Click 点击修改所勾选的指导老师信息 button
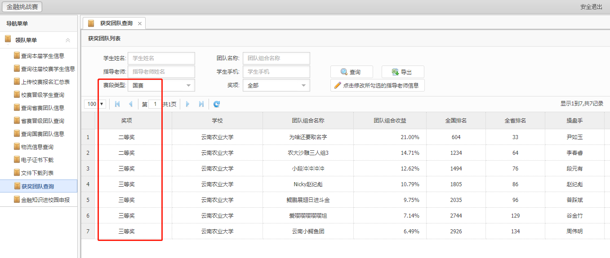The image size is (610, 258). pos(377,85)
